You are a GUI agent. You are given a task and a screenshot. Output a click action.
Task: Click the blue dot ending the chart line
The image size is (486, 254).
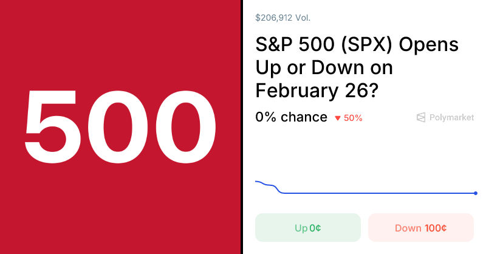click(x=475, y=193)
